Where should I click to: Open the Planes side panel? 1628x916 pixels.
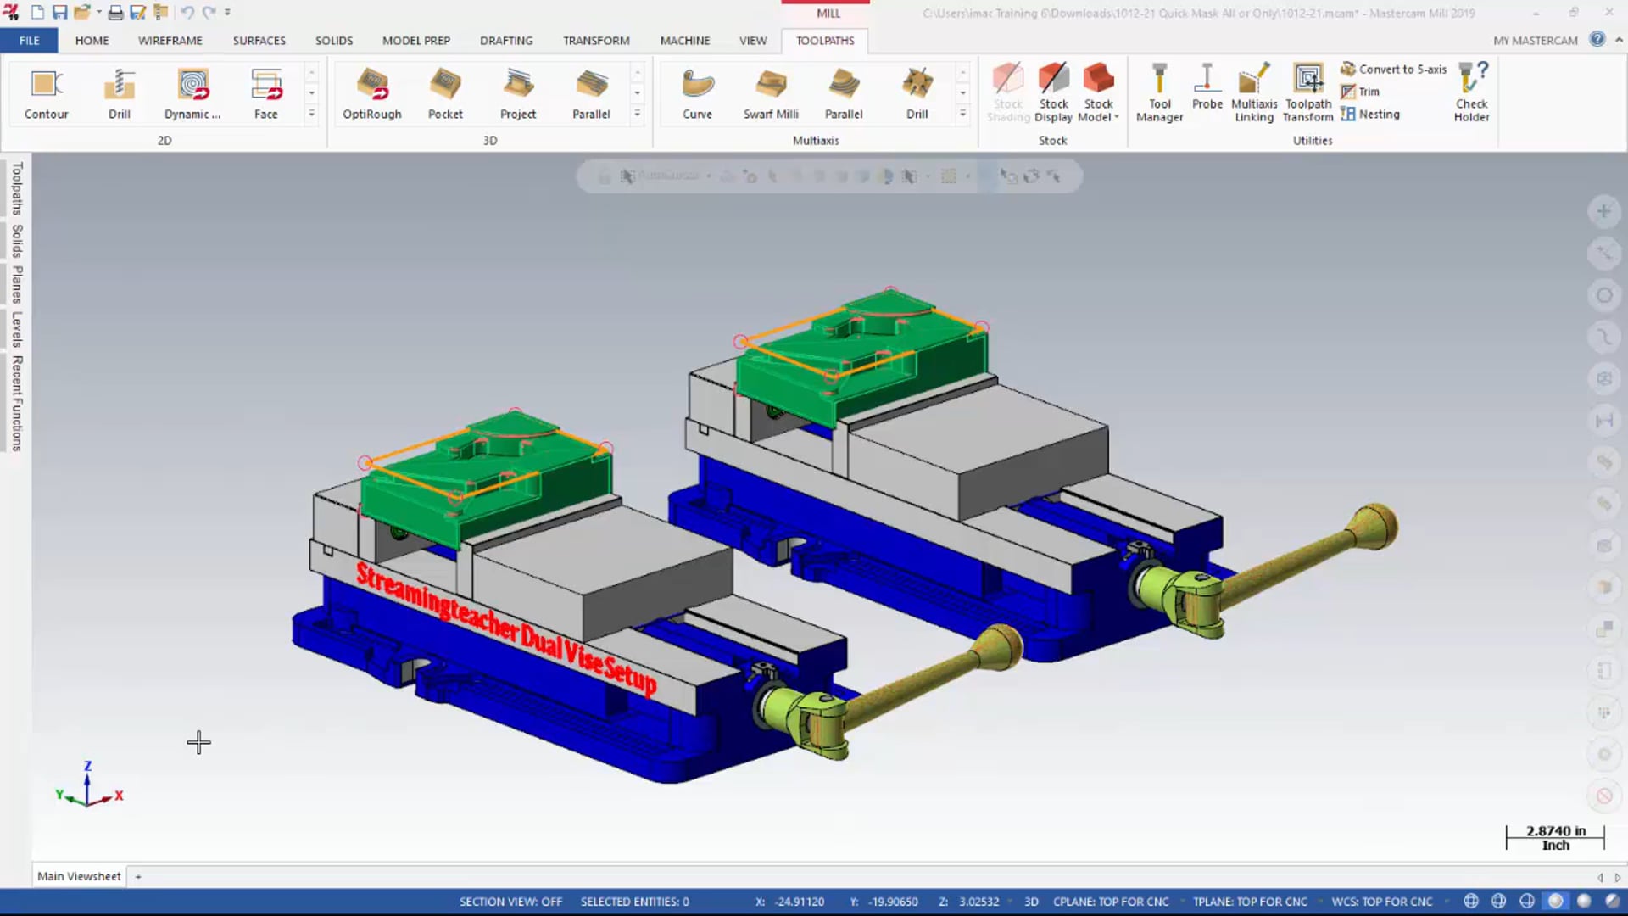click(x=16, y=285)
